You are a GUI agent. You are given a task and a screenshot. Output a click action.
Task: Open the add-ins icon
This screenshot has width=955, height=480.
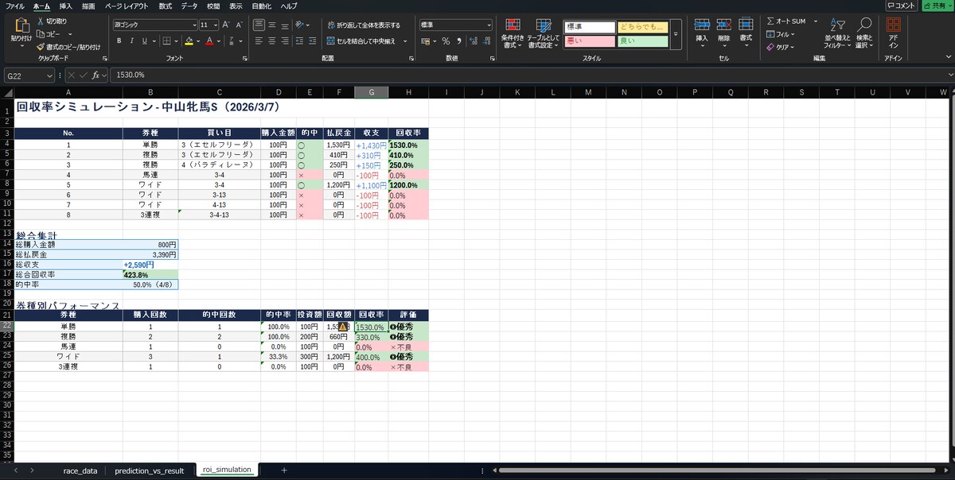(x=894, y=25)
